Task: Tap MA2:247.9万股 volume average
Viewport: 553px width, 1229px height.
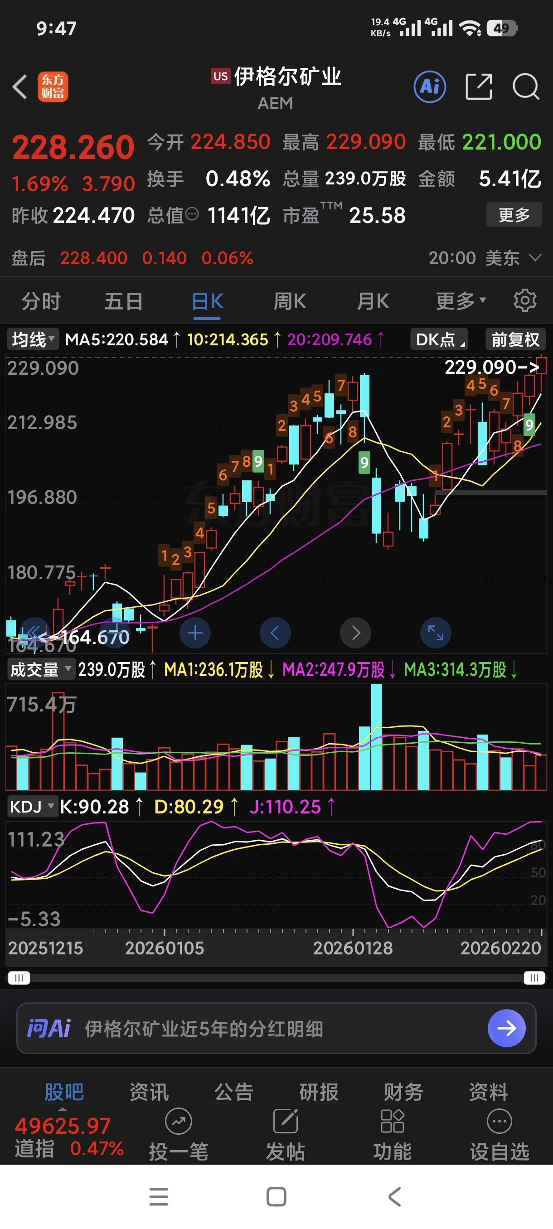Action: pos(334,669)
